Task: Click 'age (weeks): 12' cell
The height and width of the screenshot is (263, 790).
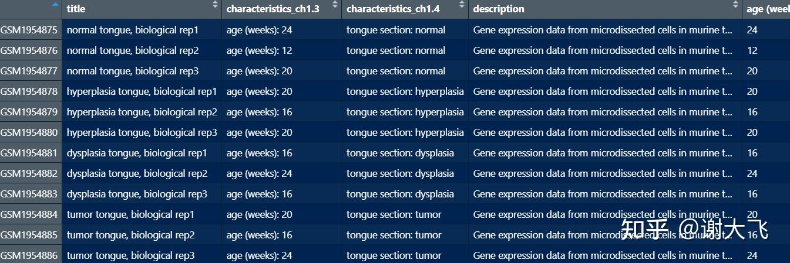Action: [x=259, y=50]
